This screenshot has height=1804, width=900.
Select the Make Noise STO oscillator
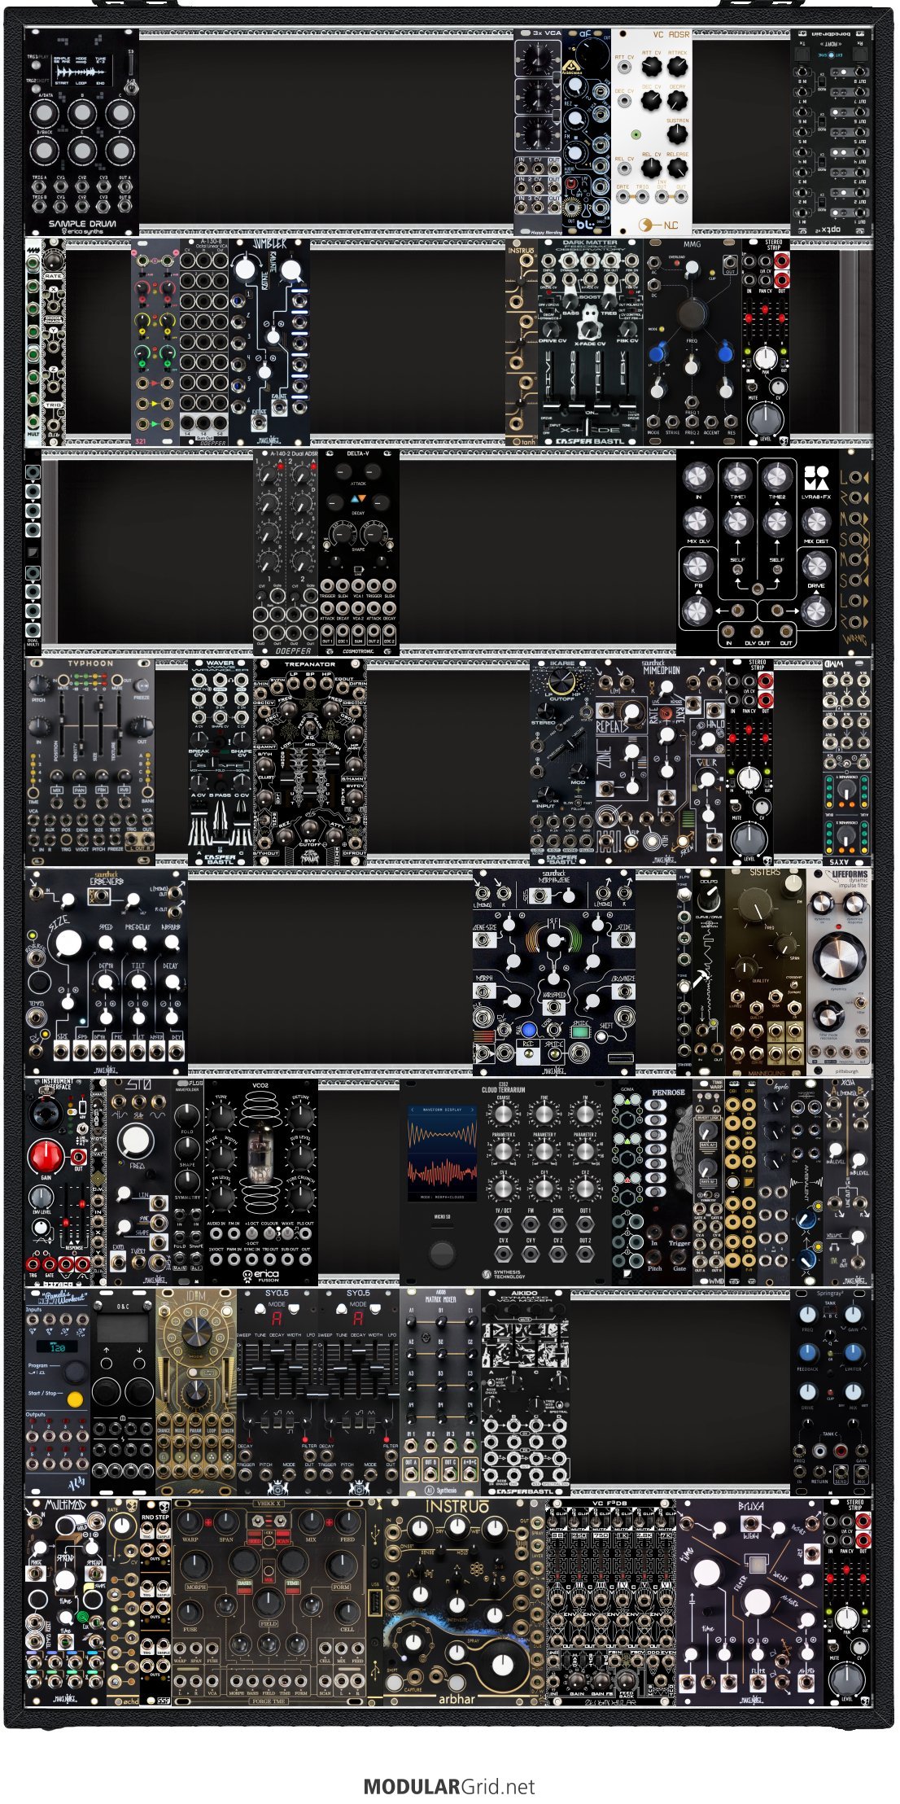[139, 1181]
